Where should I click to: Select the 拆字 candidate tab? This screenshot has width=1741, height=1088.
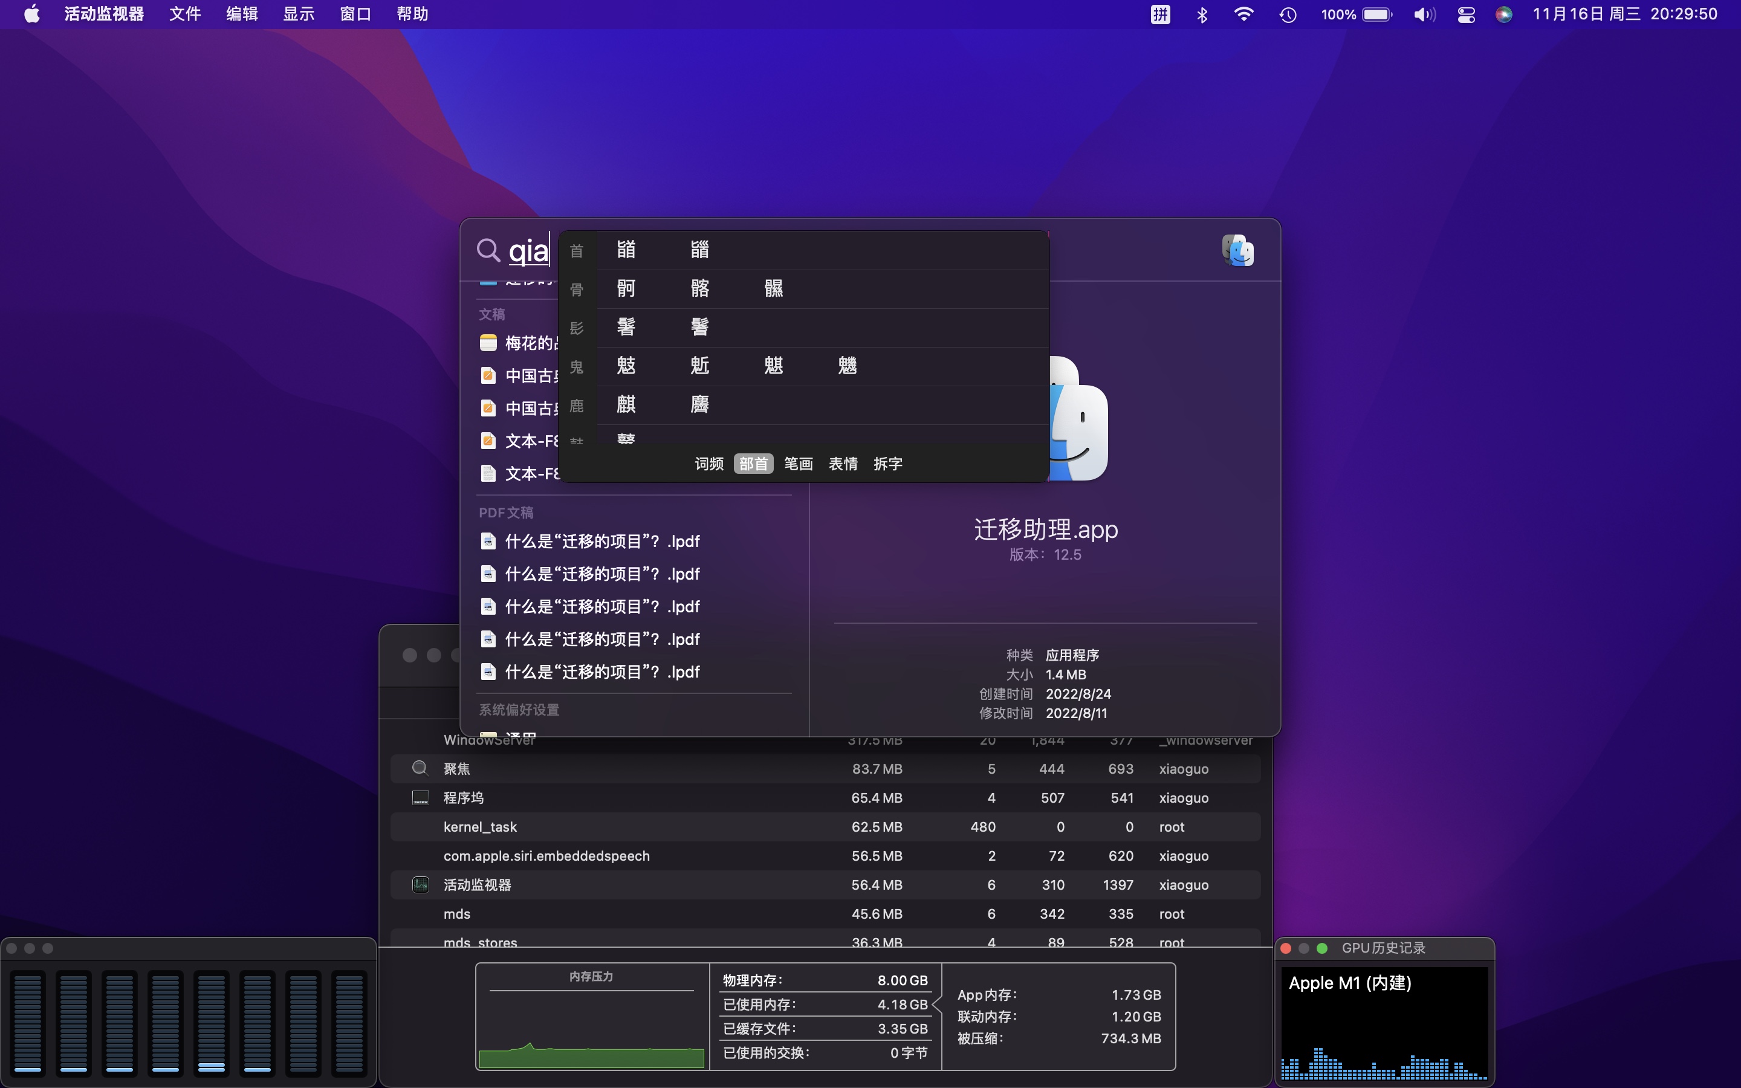coord(888,464)
